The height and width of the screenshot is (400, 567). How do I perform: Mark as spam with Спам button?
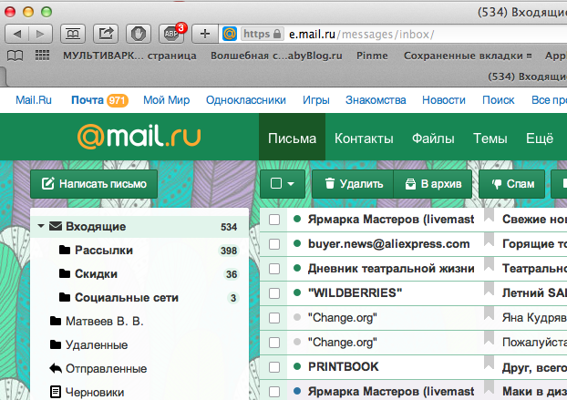click(x=511, y=183)
